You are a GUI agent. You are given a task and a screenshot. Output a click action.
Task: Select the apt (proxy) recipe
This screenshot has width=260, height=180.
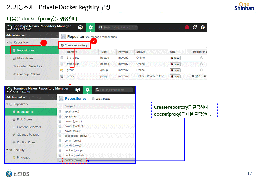(x=96, y=116)
